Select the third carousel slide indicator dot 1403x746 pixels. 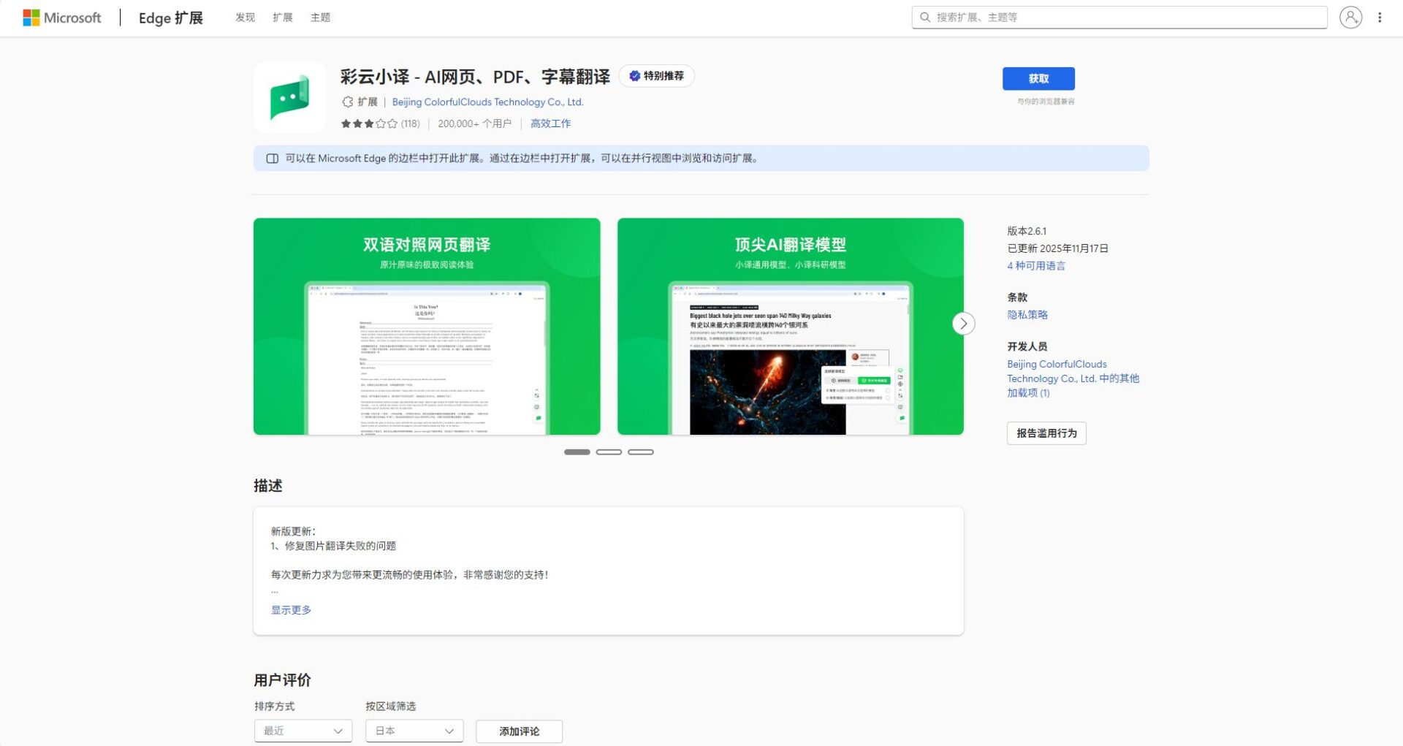tap(641, 452)
